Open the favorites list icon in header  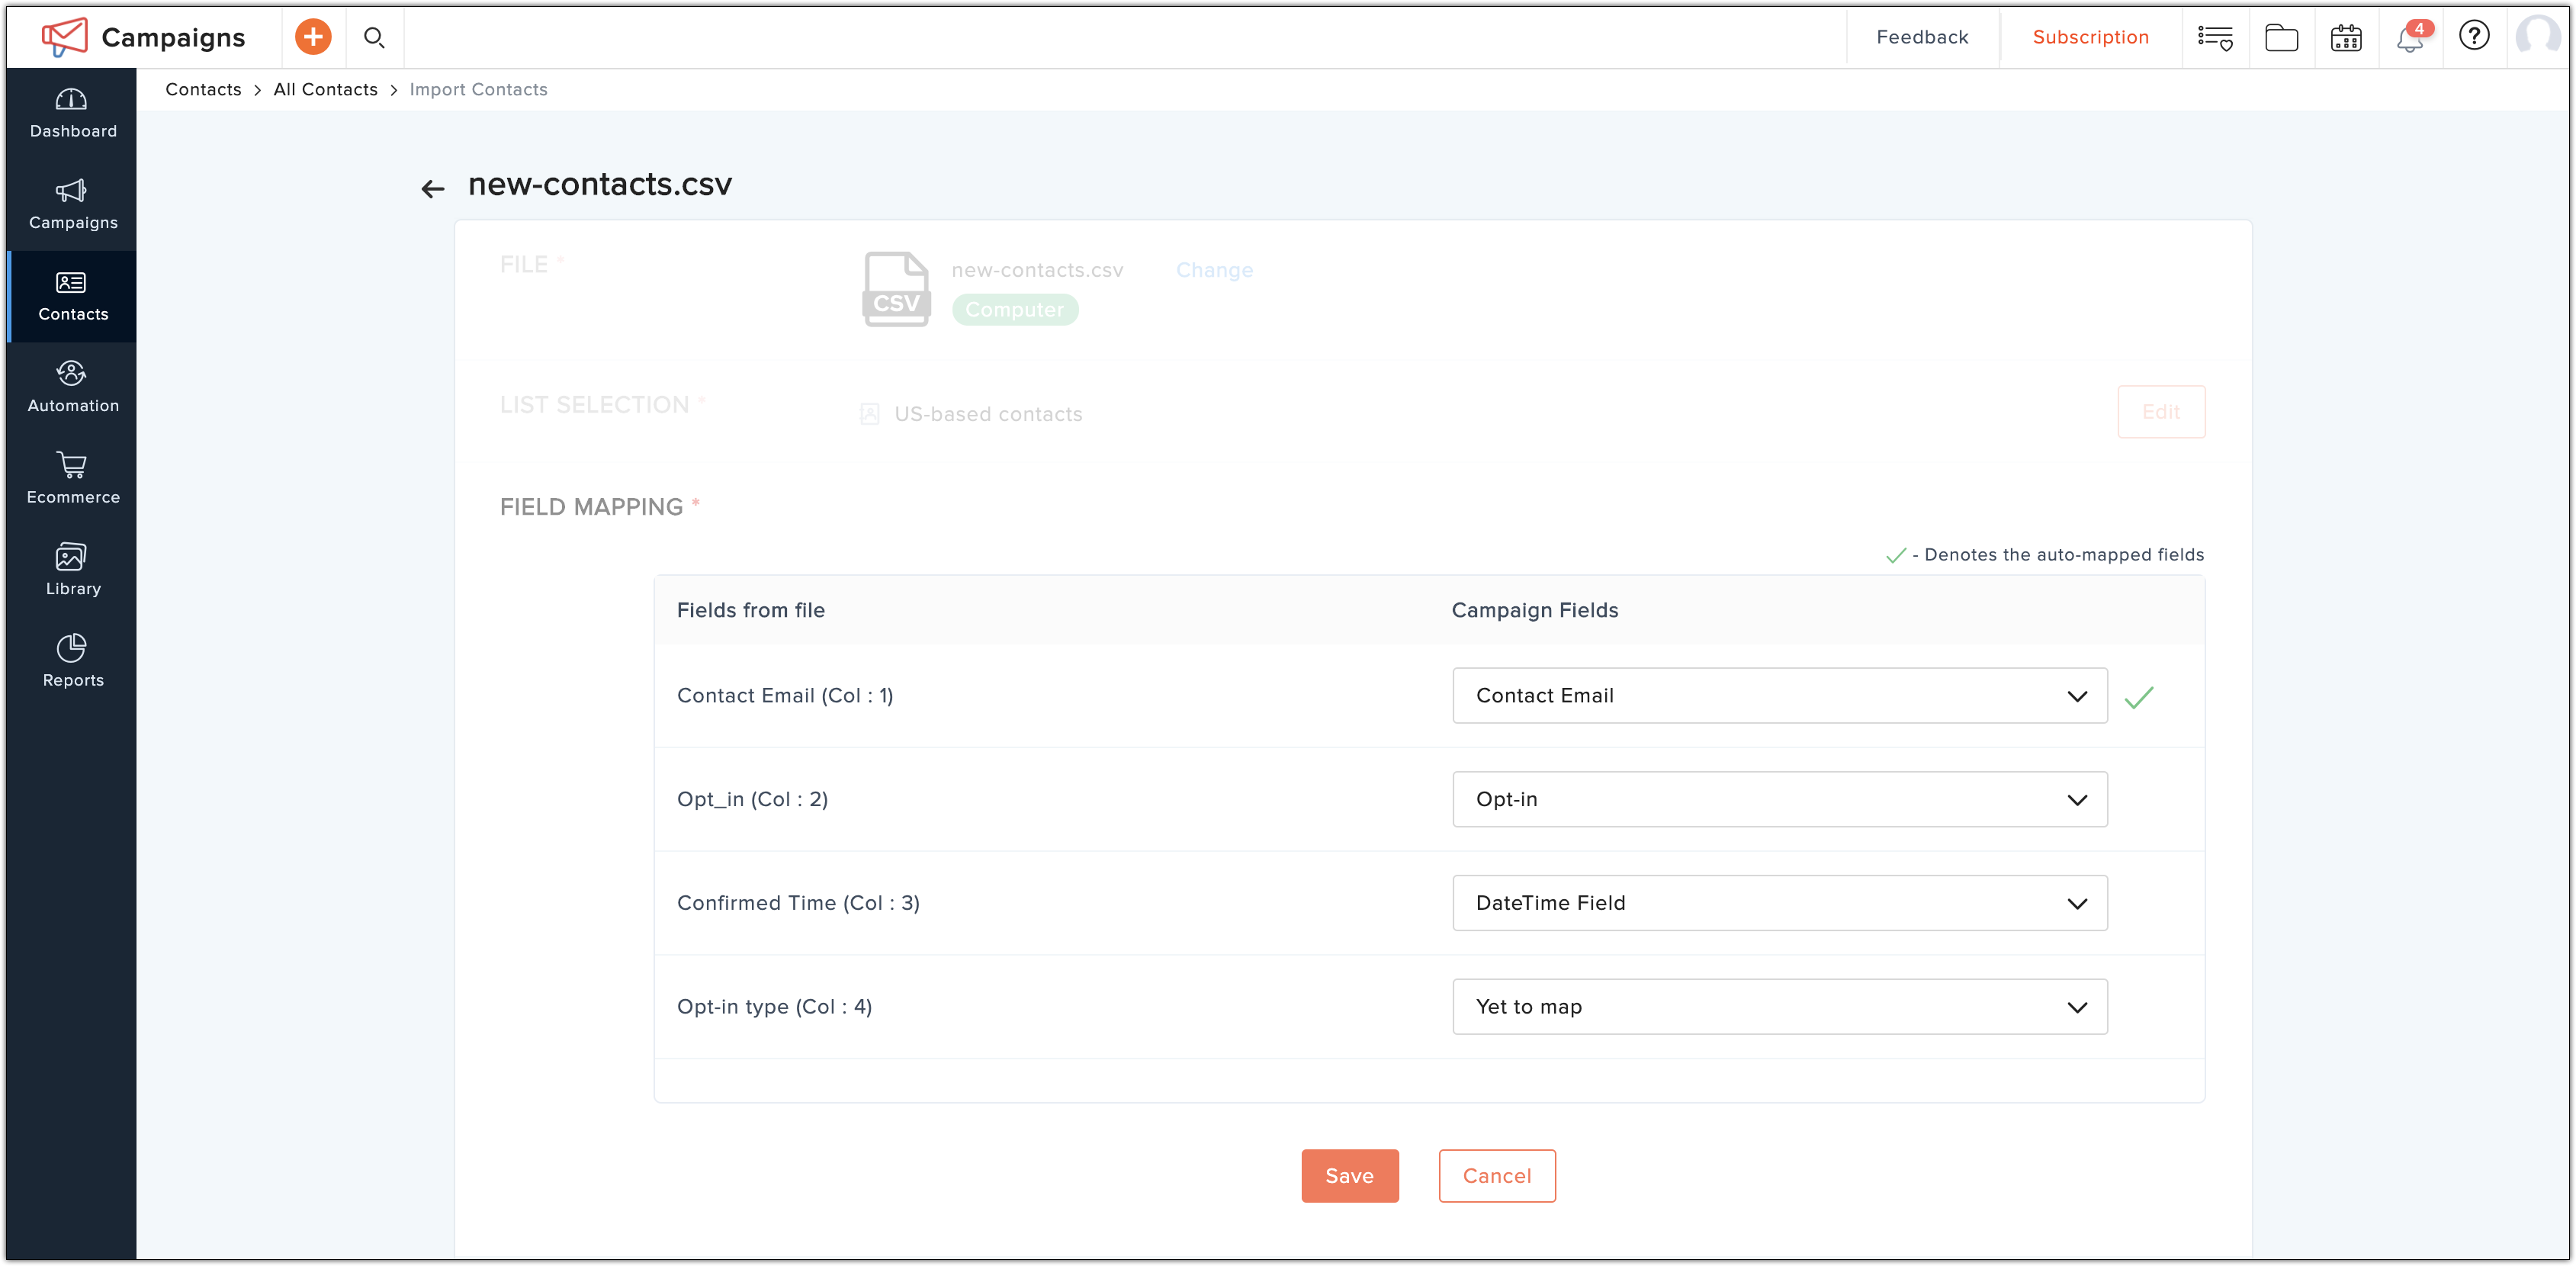point(2215,39)
